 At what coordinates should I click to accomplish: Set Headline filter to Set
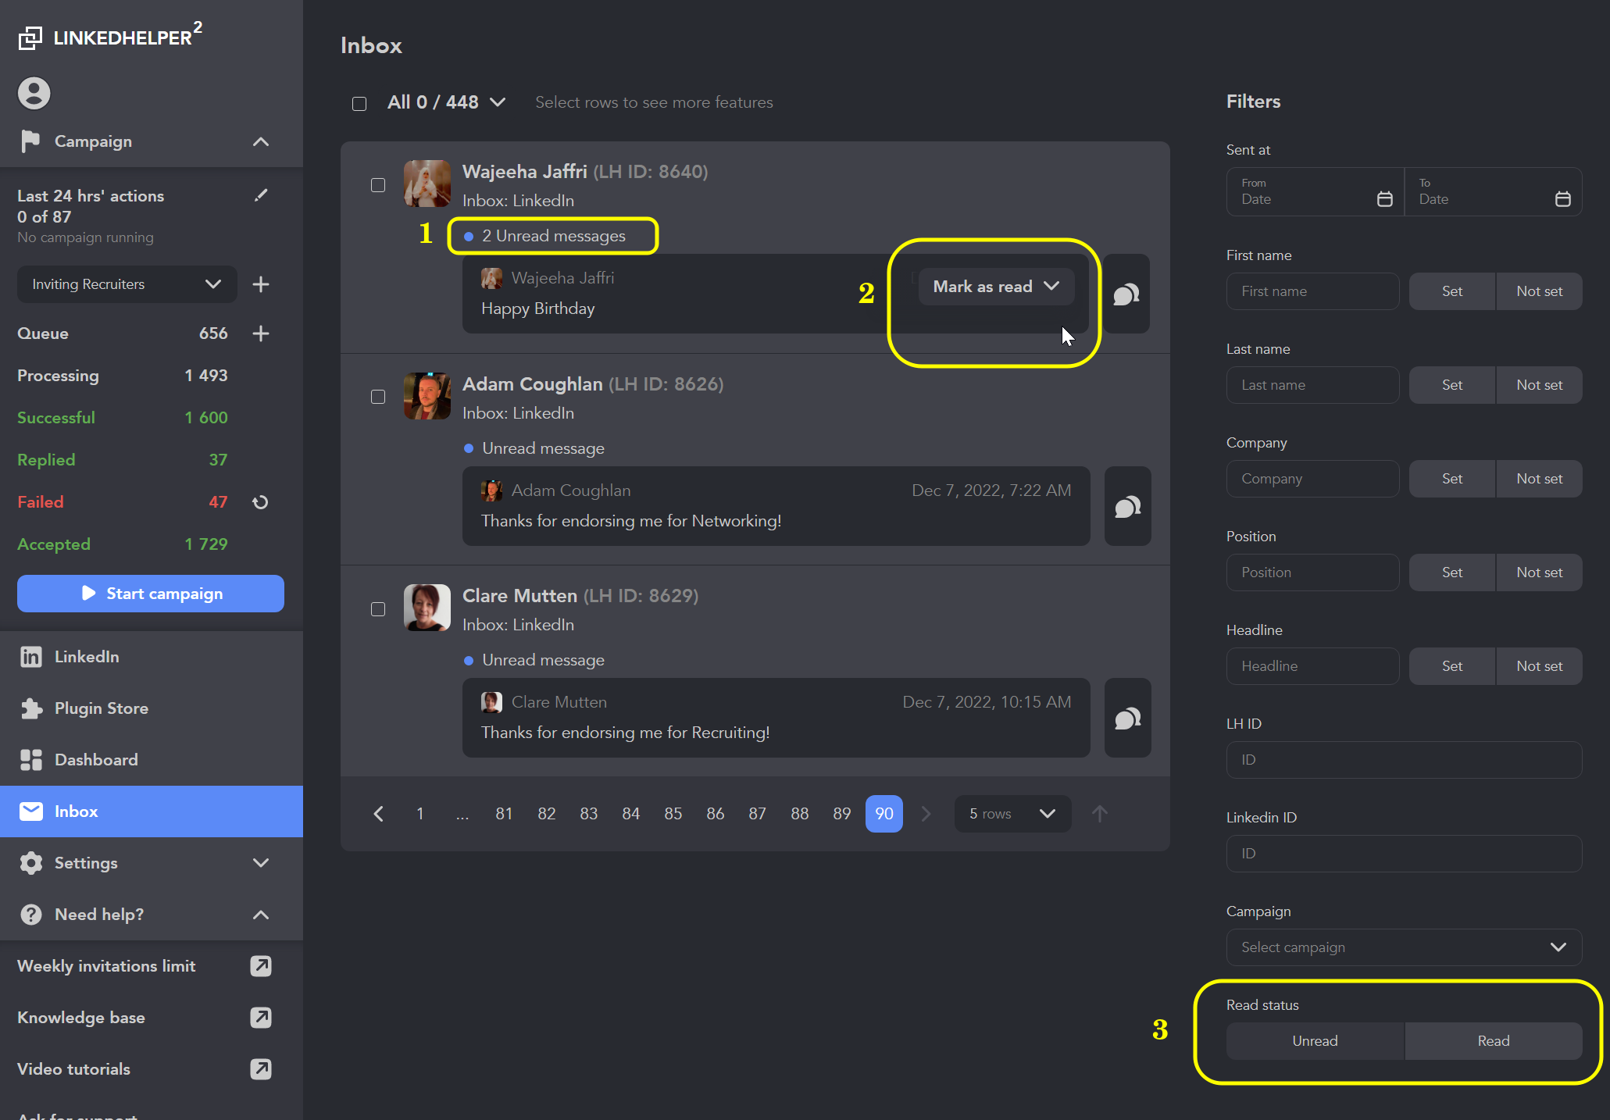(x=1452, y=666)
